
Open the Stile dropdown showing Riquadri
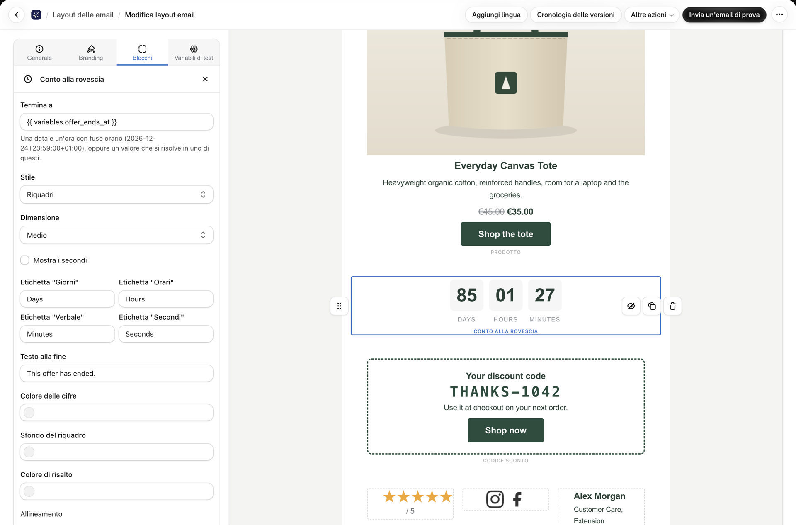(x=116, y=194)
